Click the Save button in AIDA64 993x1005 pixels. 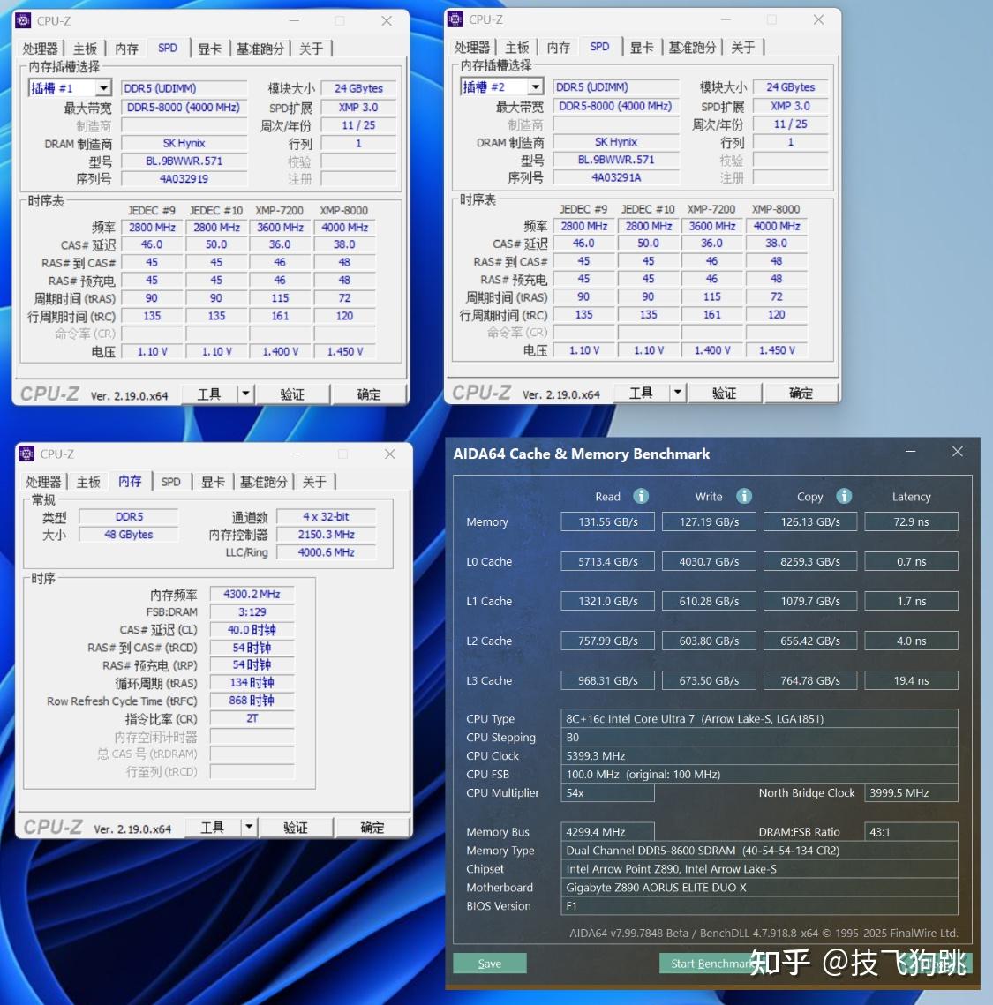490,964
